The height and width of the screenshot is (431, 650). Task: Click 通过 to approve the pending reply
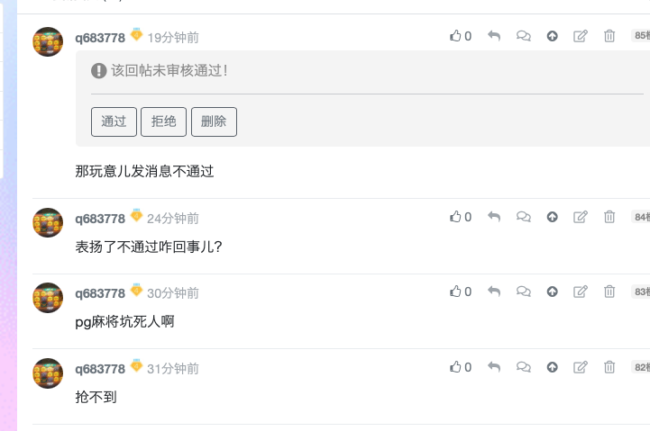pos(114,121)
